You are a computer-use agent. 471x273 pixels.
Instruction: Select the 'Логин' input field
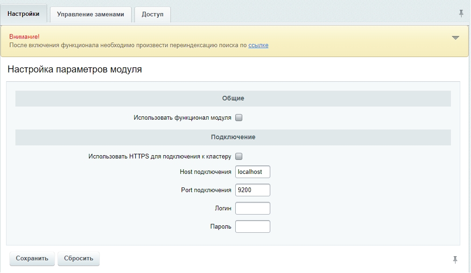pyautogui.click(x=253, y=208)
